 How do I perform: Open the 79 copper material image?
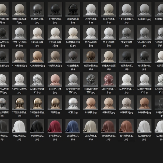tap(55, 103)
